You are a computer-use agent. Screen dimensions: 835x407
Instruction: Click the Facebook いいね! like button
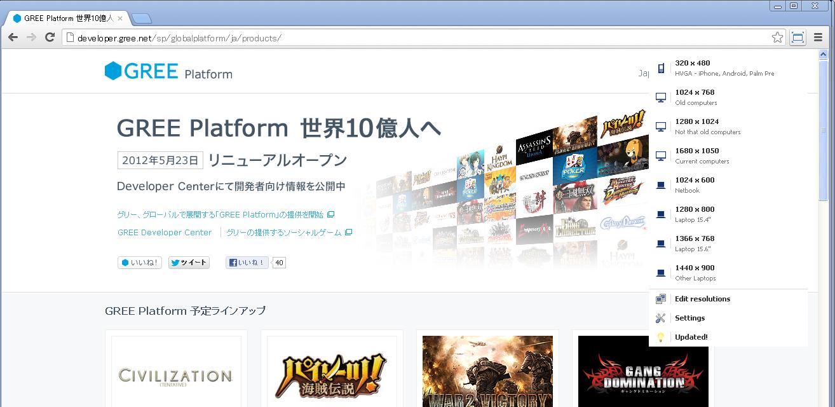click(247, 263)
